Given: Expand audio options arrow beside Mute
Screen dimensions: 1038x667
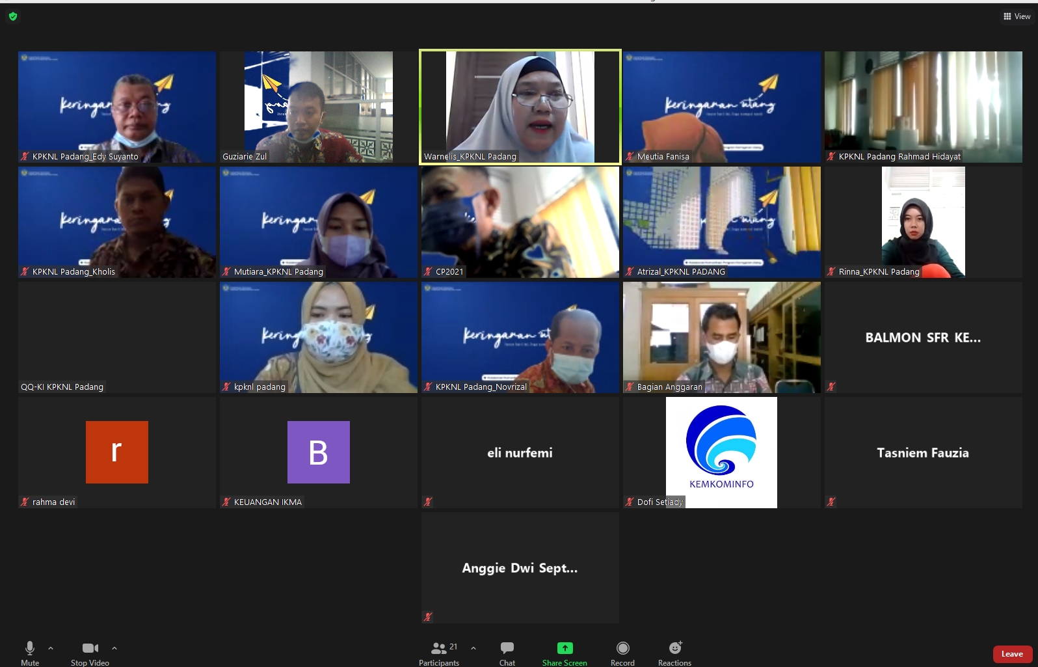Looking at the screenshot, I should (x=51, y=648).
